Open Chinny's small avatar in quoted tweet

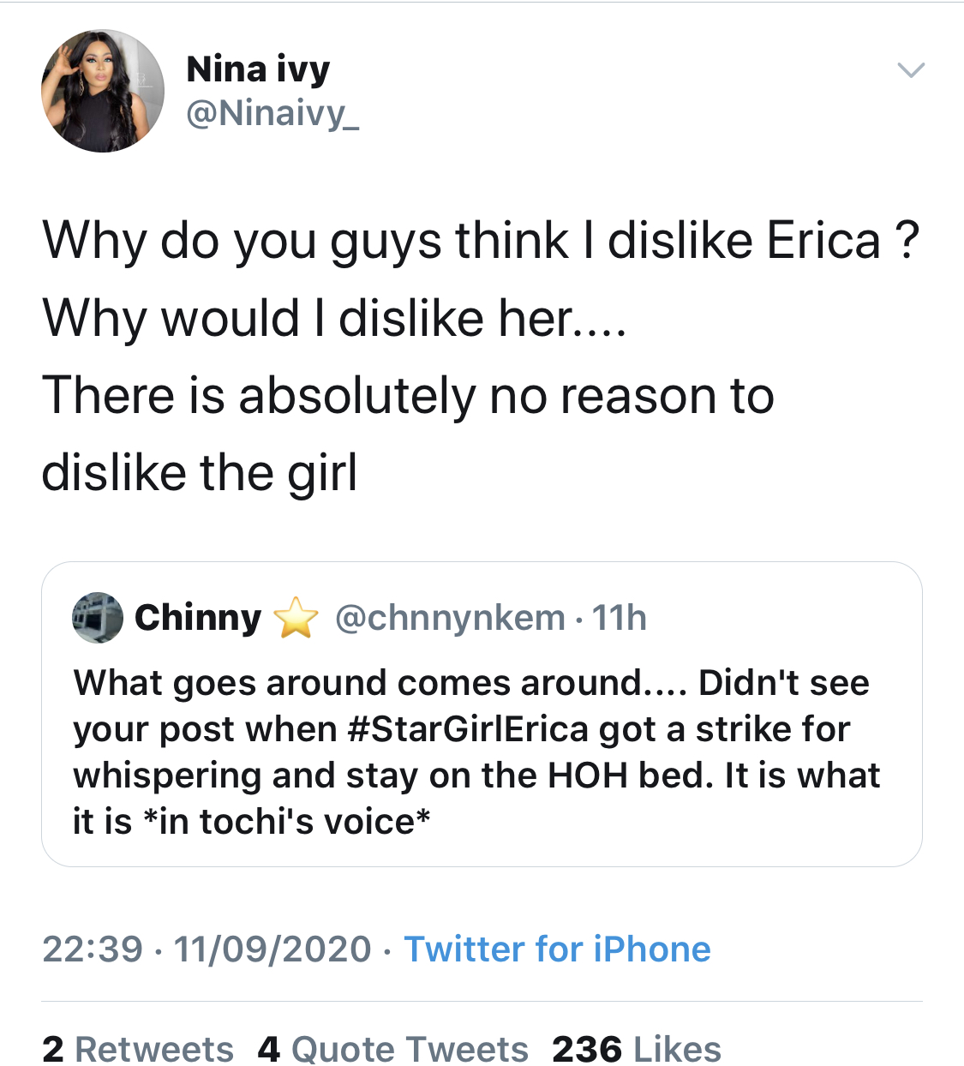[97, 617]
